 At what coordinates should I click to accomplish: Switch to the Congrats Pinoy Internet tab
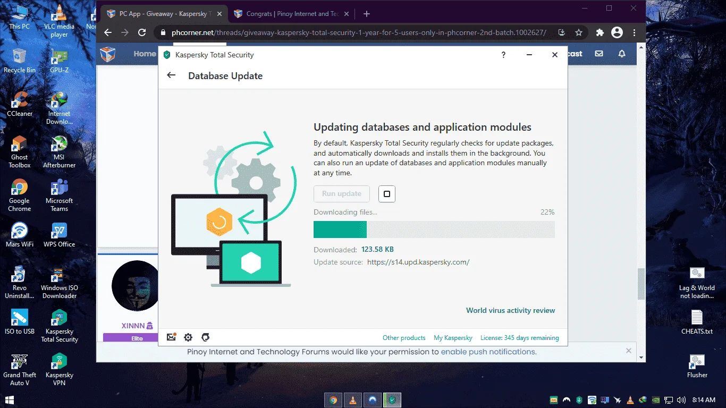pos(290,14)
